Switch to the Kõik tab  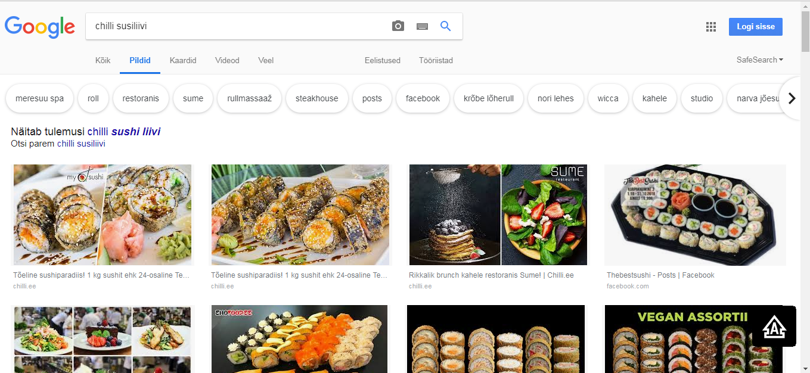[x=103, y=60]
